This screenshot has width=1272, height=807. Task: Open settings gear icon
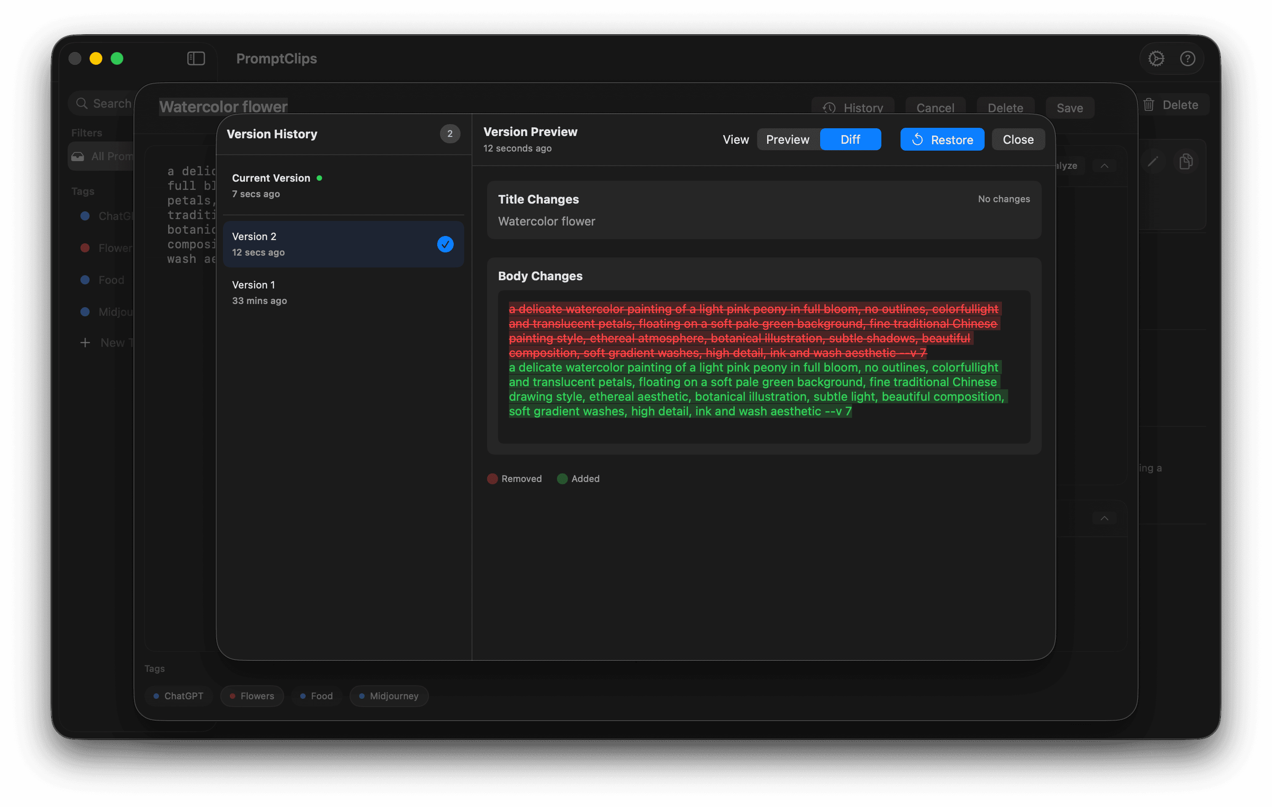point(1156,58)
